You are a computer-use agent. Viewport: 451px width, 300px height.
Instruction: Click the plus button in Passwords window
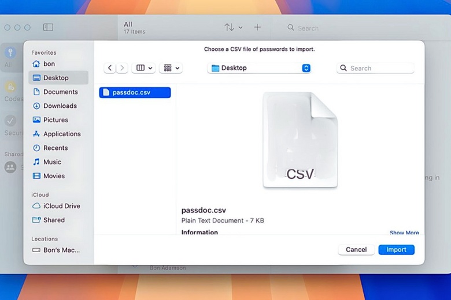click(x=257, y=27)
